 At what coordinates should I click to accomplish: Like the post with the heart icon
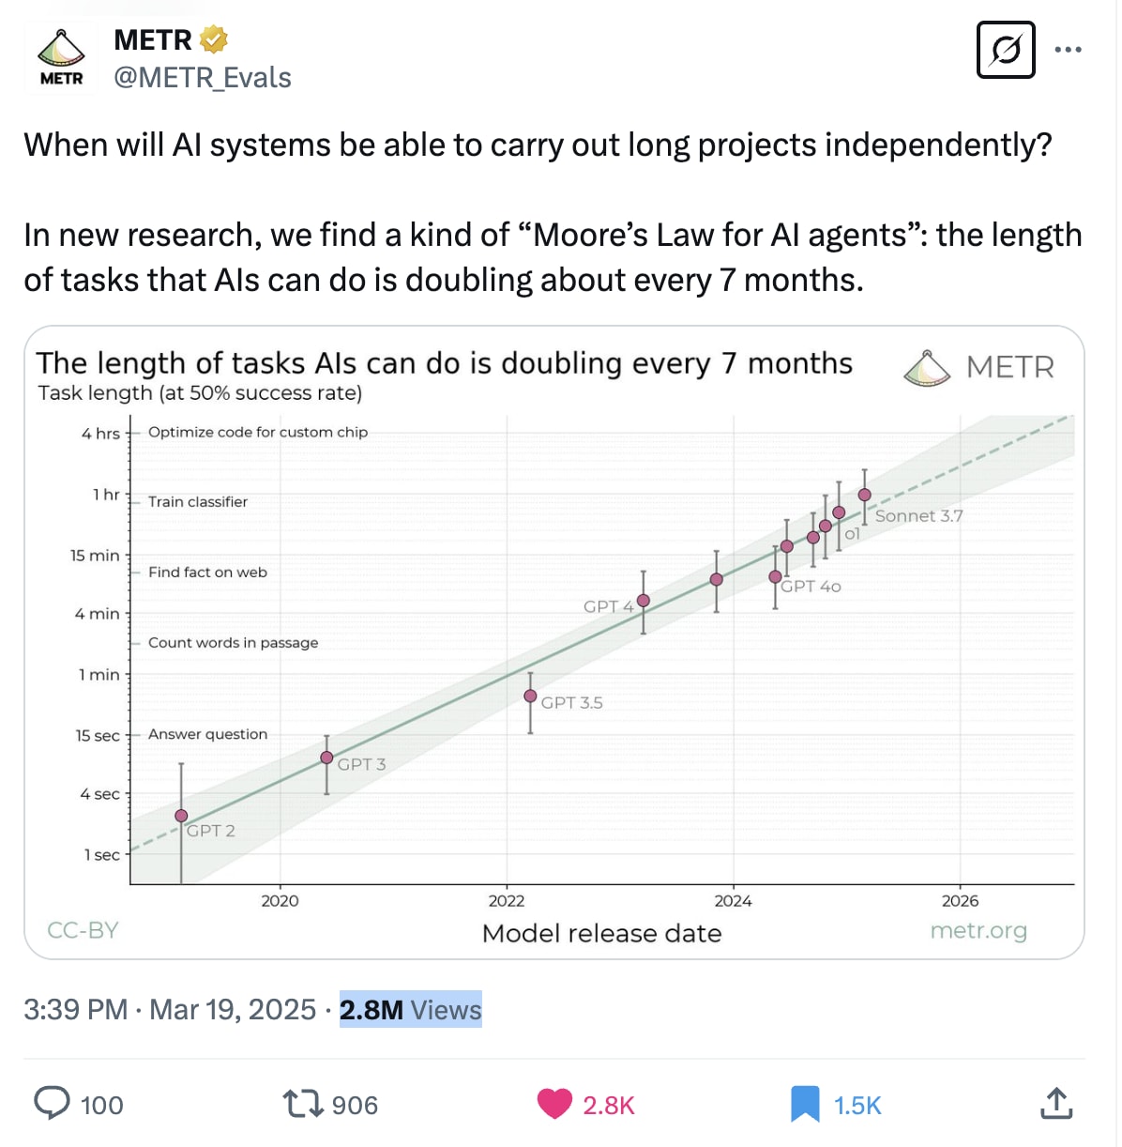click(x=554, y=1104)
